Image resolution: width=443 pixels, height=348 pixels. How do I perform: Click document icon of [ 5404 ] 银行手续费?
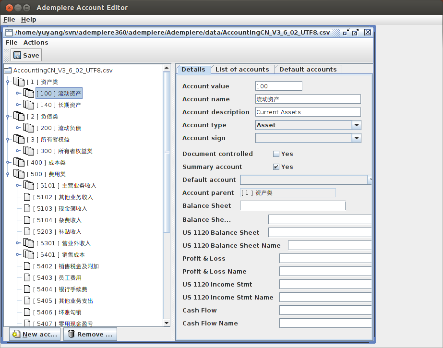pyautogui.click(x=27, y=289)
